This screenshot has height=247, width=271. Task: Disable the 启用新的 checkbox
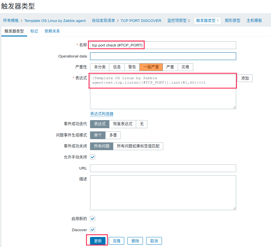93,219
